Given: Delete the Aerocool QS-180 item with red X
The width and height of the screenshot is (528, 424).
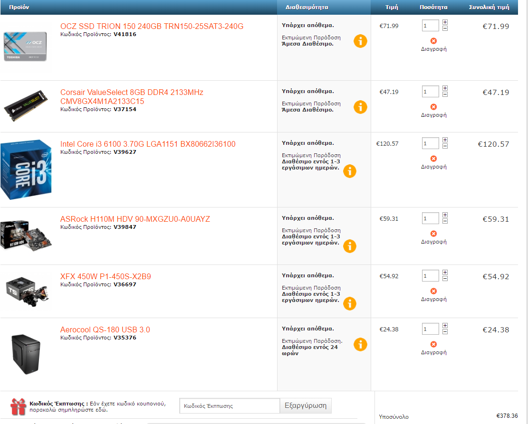Looking at the screenshot, I should 434,344.
